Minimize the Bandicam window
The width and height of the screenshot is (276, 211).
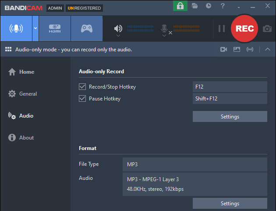click(x=253, y=7)
